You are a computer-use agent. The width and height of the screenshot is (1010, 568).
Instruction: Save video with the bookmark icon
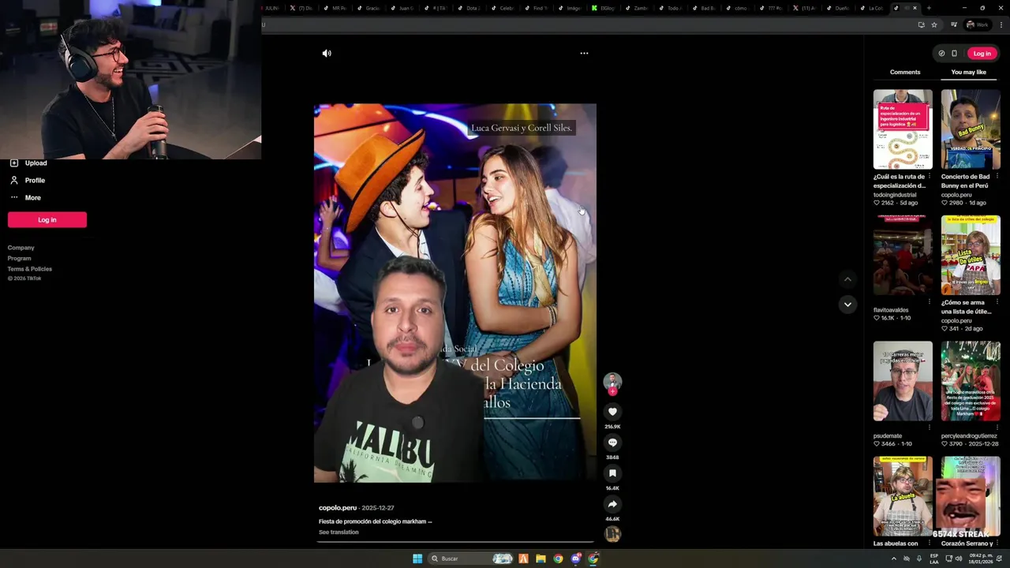tap(612, 473)
